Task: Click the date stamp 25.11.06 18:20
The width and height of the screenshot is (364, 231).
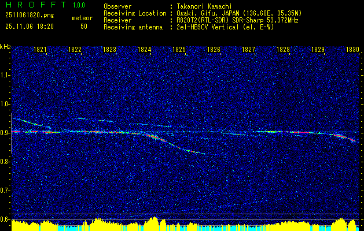Action: click(30, 27)
